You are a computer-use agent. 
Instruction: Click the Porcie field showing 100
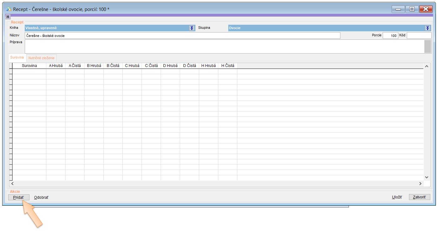(390, 36)
